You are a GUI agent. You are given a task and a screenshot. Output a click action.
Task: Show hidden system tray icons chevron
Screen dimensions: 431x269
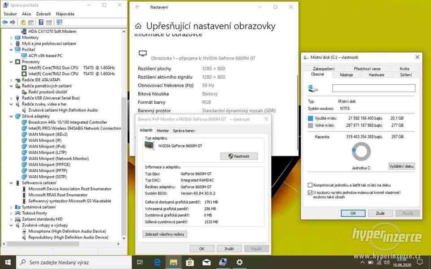pos(363,263)
